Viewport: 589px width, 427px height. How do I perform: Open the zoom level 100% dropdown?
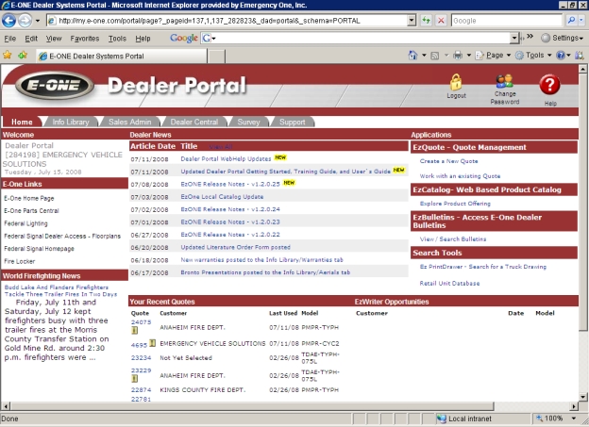pyautogui.click(x=574, y=419)
